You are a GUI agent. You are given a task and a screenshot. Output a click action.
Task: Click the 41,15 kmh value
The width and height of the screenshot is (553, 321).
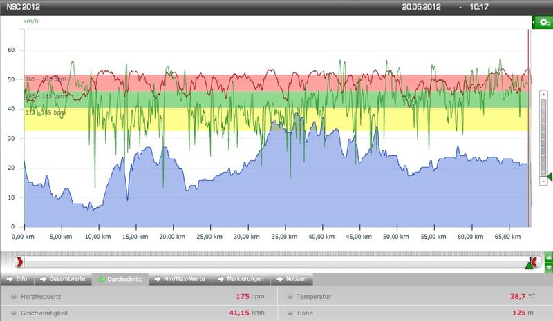247,313
